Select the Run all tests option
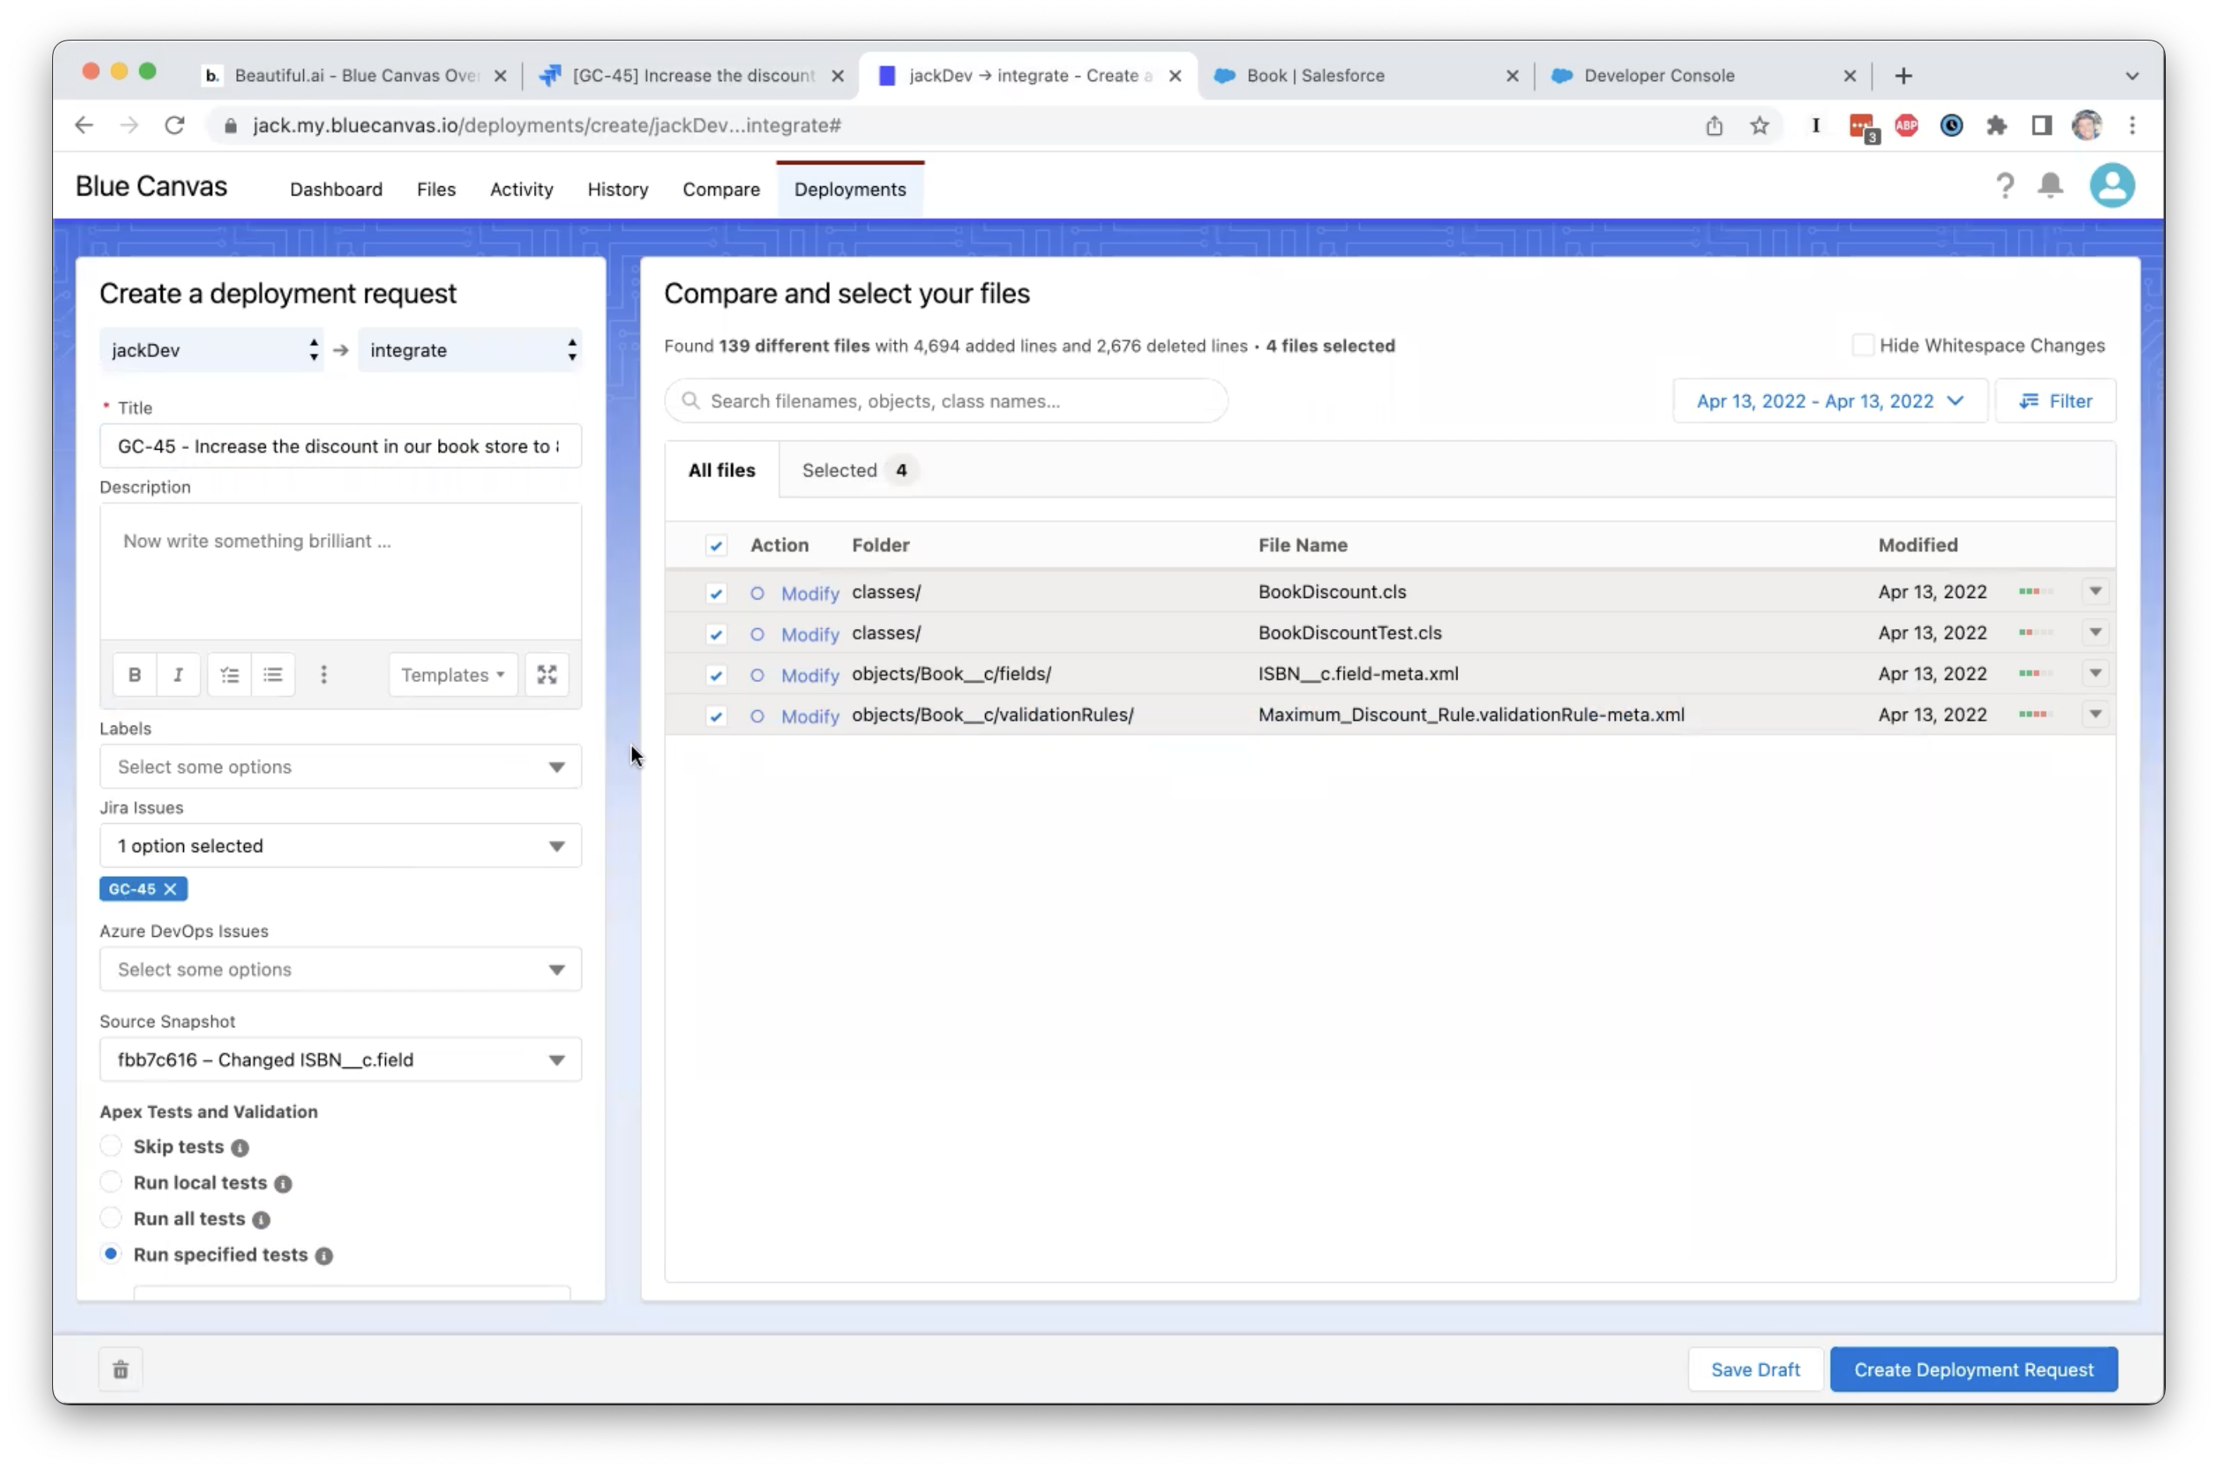 (x=111, y=1217)
